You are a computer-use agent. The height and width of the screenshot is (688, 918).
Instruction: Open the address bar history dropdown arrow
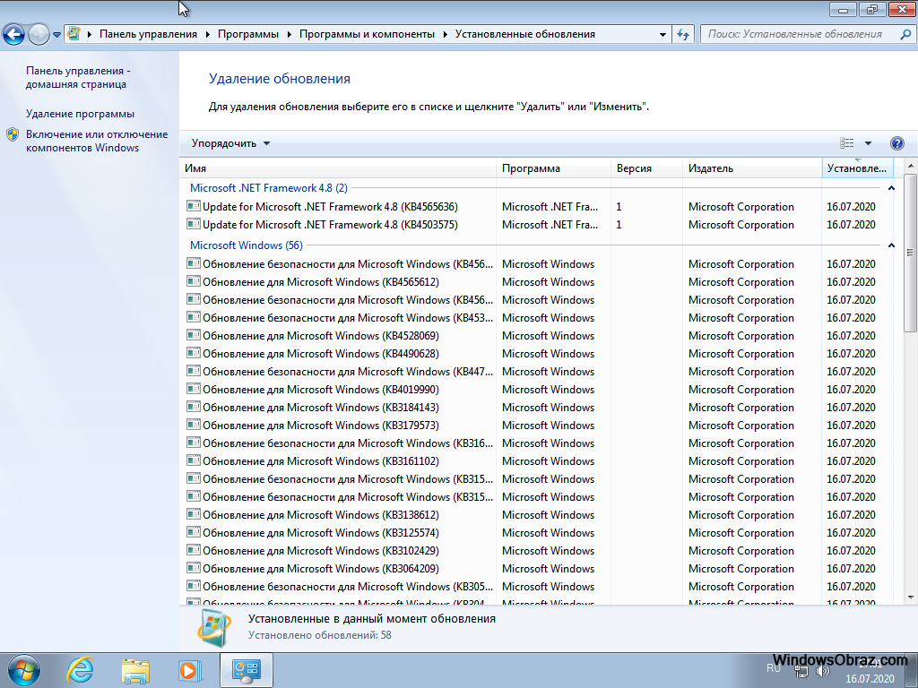(663, 34)
